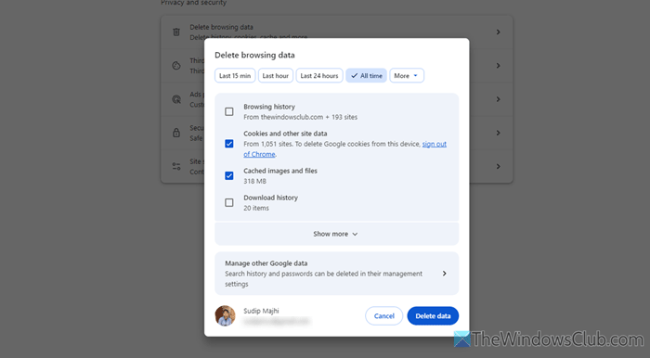The width and height of the screenshot is (650, 358).
Task: Open Manage other Google data chevron
Action: (444, 274)
